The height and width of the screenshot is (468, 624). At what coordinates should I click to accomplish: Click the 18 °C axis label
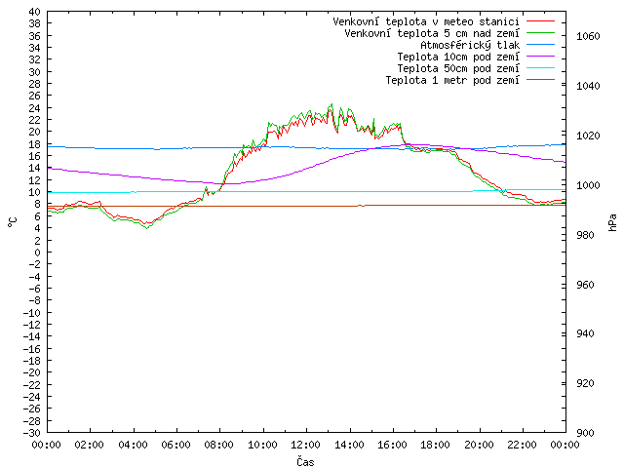click(35, 144)
